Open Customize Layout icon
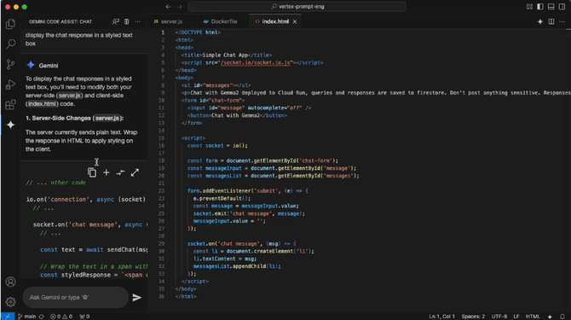The width and height of the screenshot is (571, 320). 529,7
